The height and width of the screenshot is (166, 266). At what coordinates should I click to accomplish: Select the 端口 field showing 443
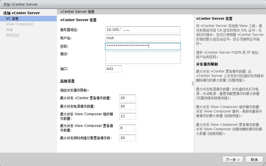(x=113, y=69)
